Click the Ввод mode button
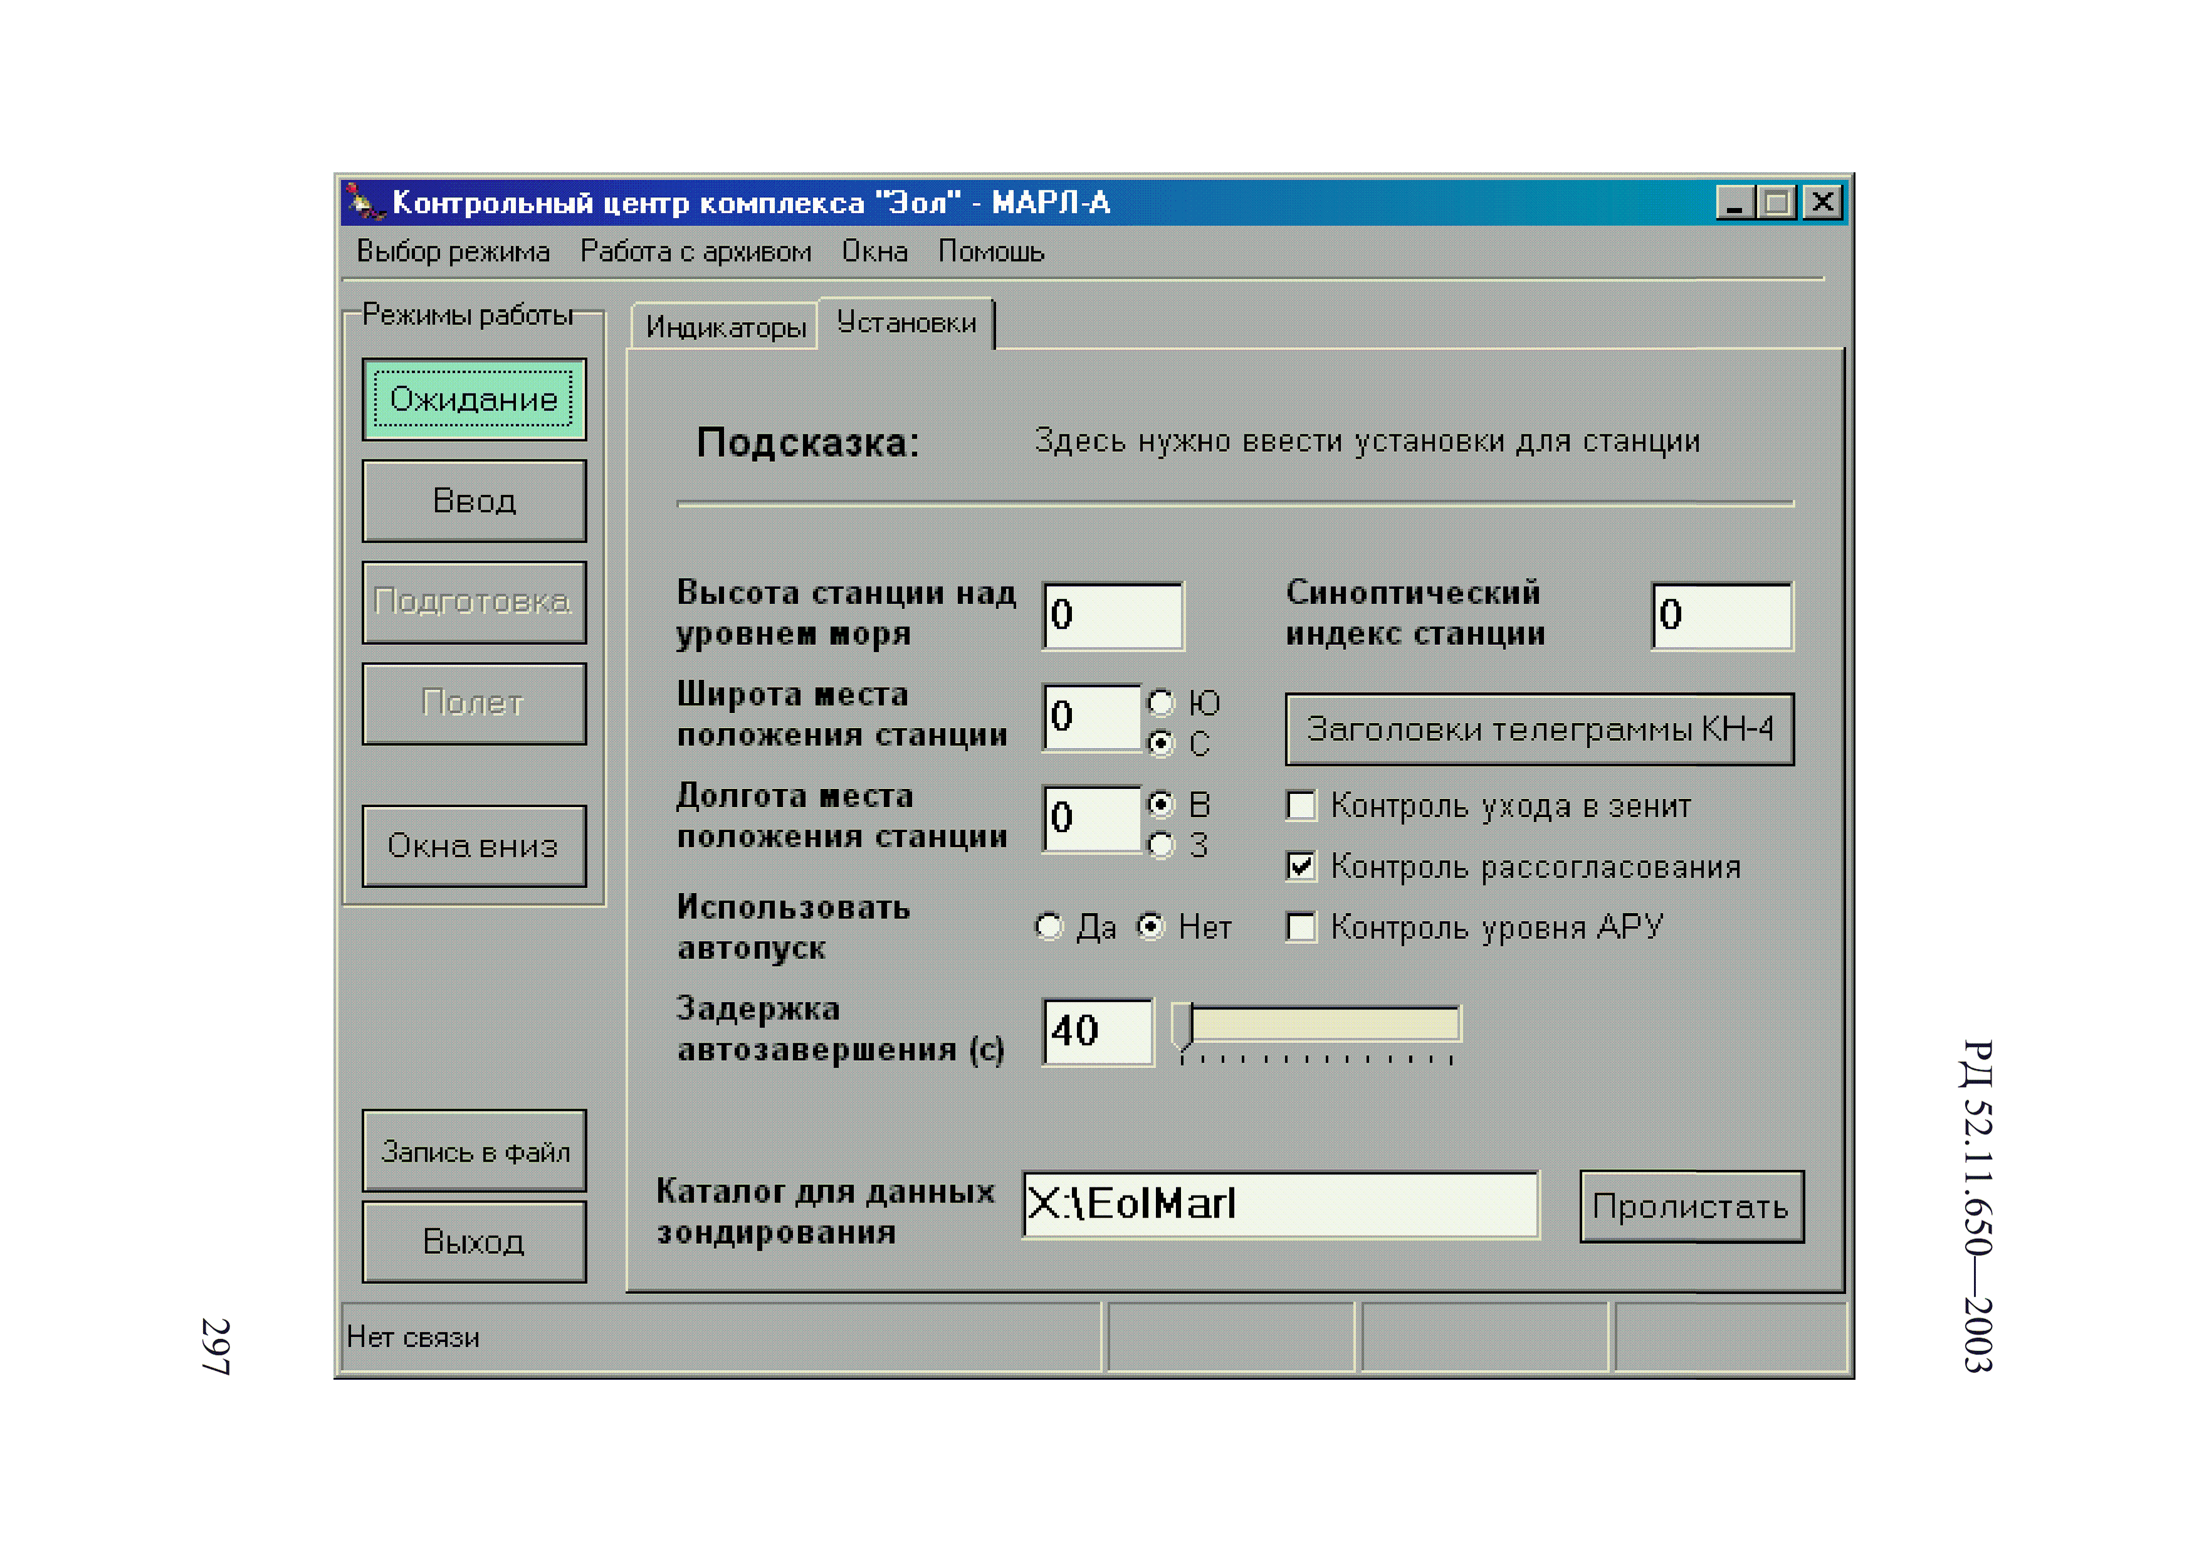The image size is (2199, 1554). pyautogui.click(x=474, y=501)
